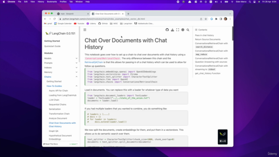Open the Bookmarks menu
The height and width of the screenshot is (157, 279).
point(52,2)
